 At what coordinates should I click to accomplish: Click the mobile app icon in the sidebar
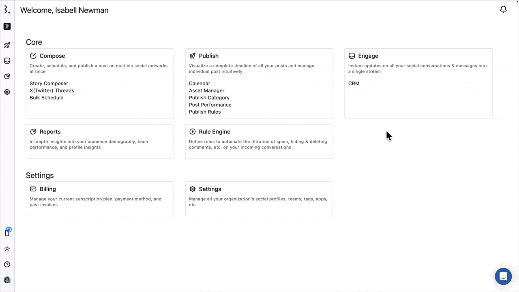[x=7, y=232]
